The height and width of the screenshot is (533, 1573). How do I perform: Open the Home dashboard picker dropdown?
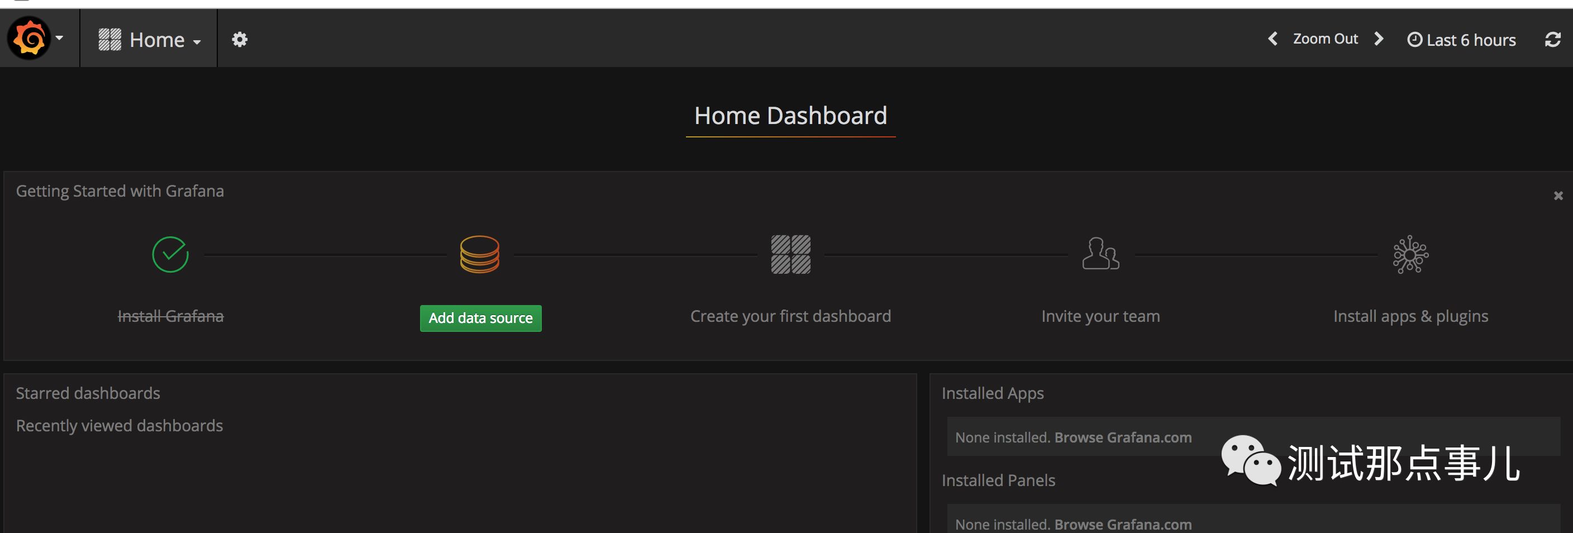pos(150,40)
